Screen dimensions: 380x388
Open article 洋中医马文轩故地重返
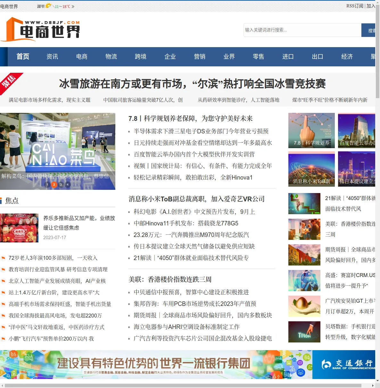[x=56, y=327]
